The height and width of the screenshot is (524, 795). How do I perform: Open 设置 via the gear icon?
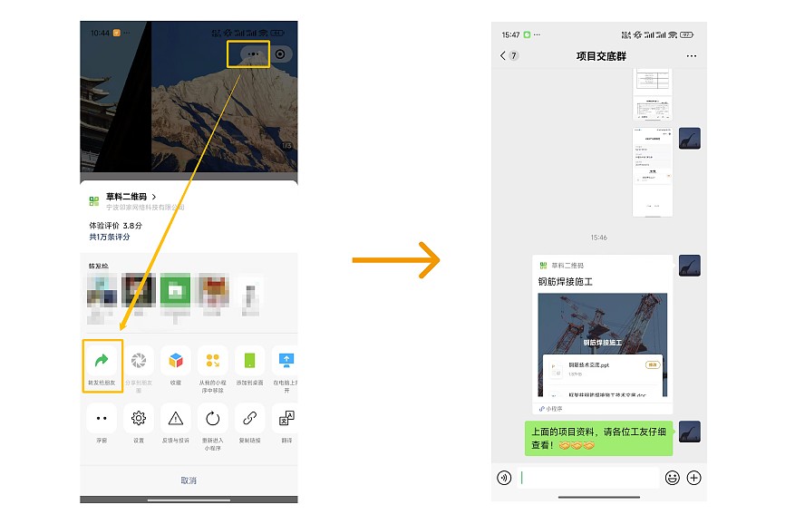[139, 419]
